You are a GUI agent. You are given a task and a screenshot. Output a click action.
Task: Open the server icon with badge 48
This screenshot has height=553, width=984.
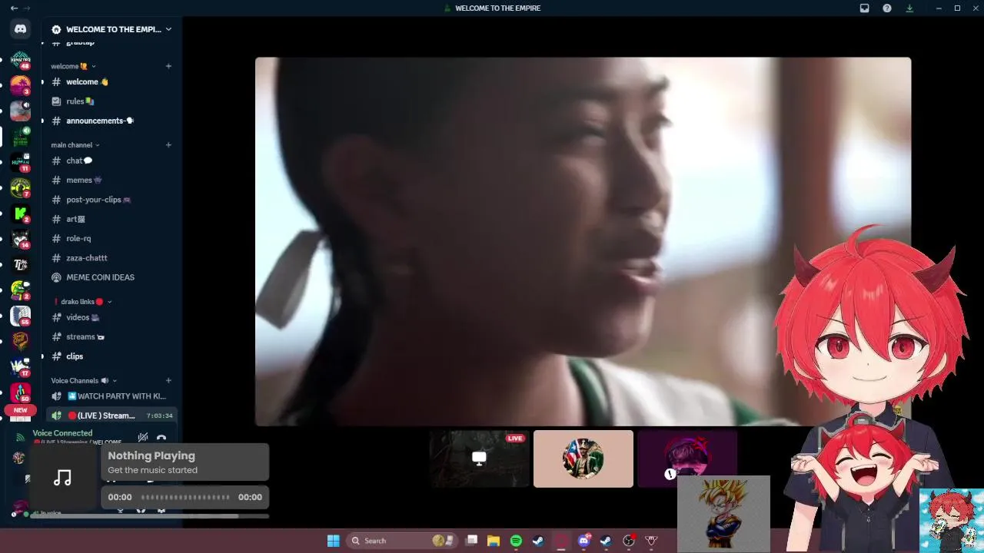point(20,61)
